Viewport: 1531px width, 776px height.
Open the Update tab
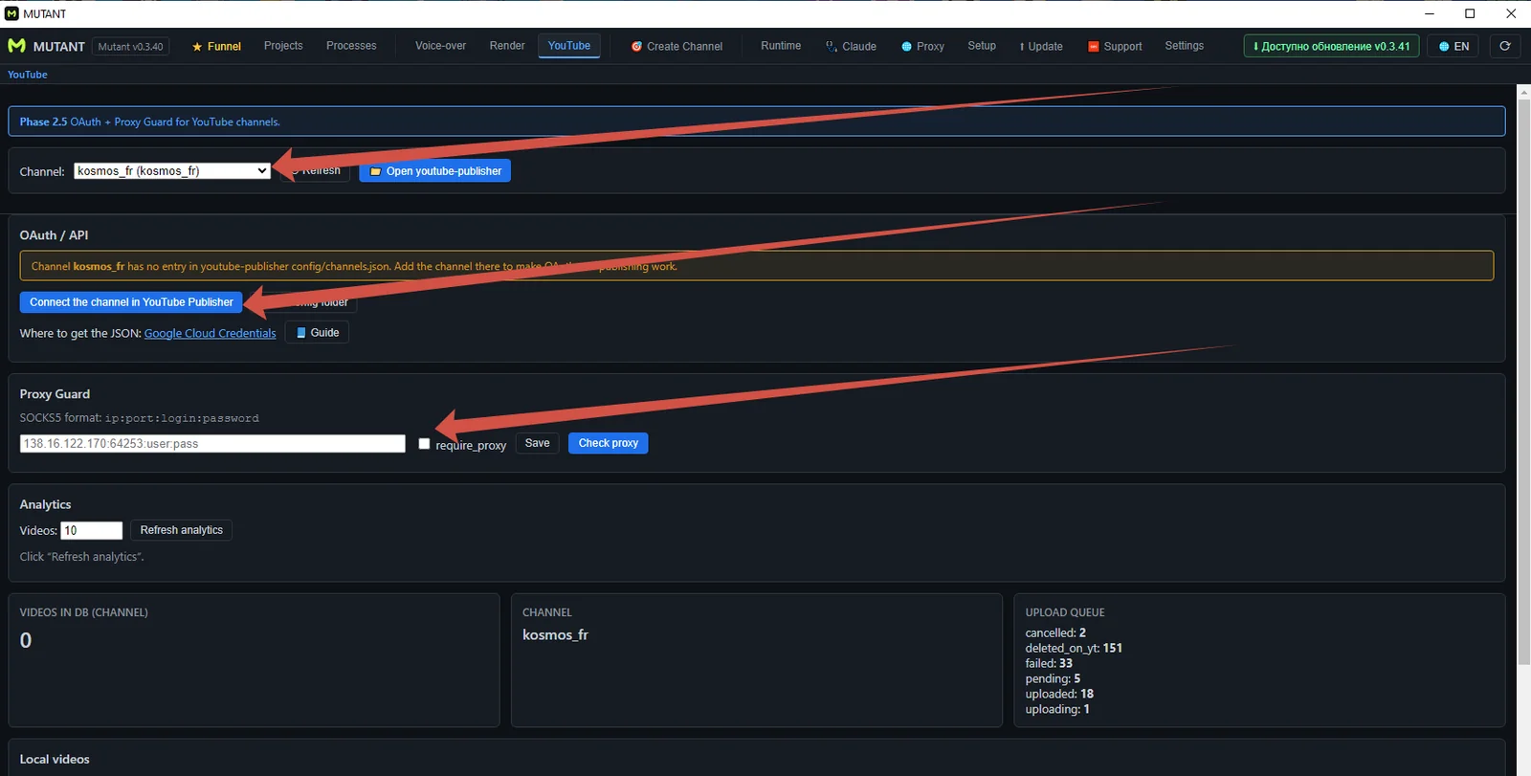click(x=1041, y=46)
